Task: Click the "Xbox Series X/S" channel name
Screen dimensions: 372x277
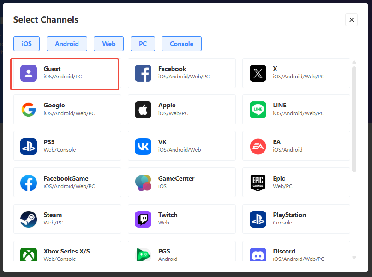Action: (x=66, y=251)
